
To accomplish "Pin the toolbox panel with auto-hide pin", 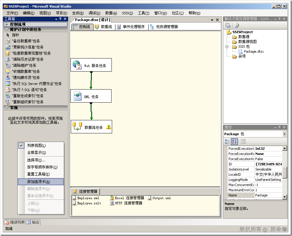I will click(60, 19).
